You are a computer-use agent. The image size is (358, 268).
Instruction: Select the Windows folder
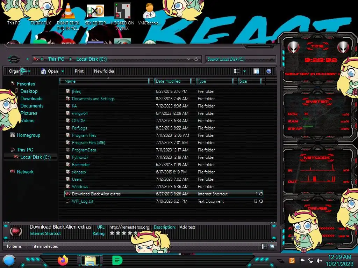80,186
